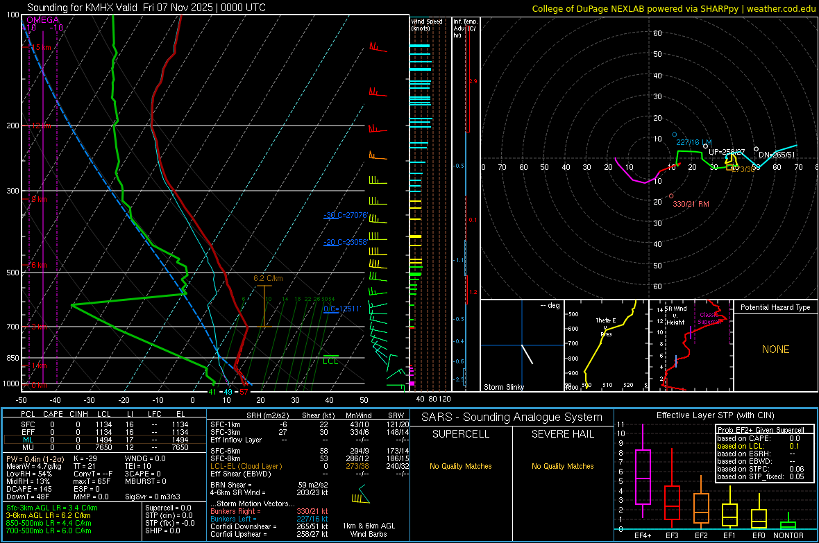Click the 6.2 C/km lapse rate annotation

pyautogui.click(x=268, y=278)
